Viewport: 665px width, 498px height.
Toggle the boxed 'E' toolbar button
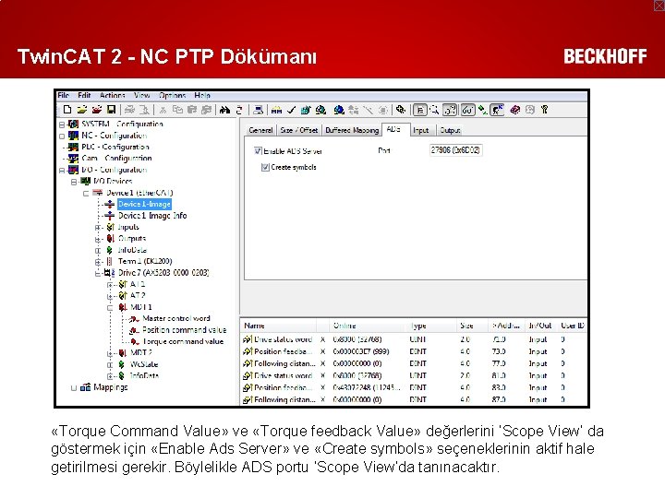coord(420,110)
